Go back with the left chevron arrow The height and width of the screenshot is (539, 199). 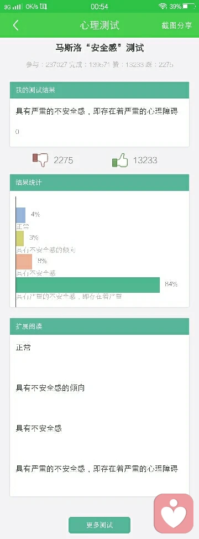click(x=16, y=25)
